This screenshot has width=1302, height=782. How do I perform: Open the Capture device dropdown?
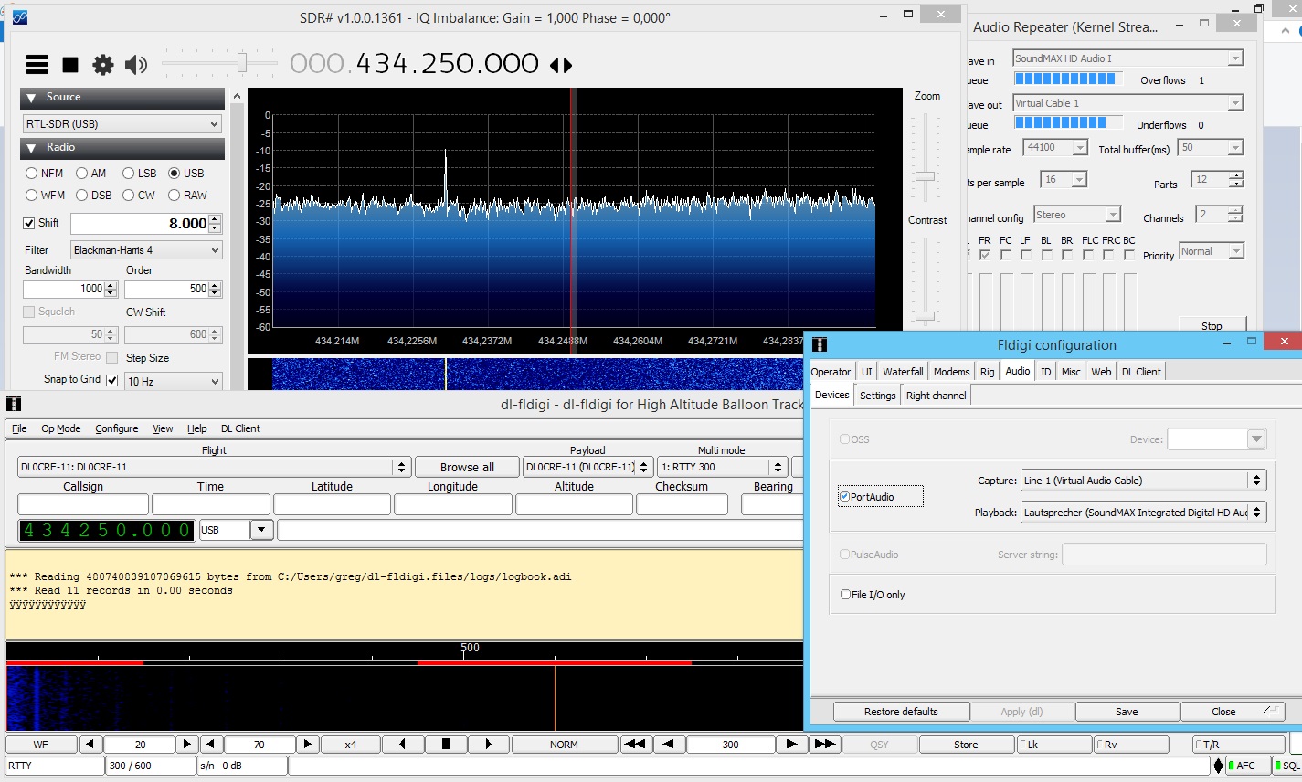pos(1143,481)
